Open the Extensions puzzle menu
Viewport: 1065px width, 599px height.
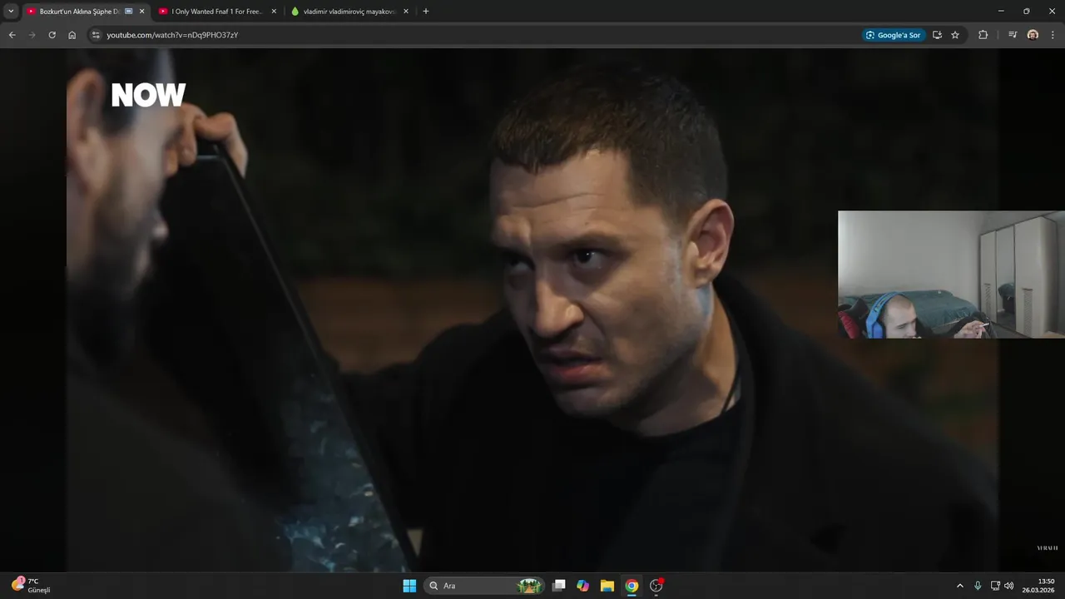983,35
